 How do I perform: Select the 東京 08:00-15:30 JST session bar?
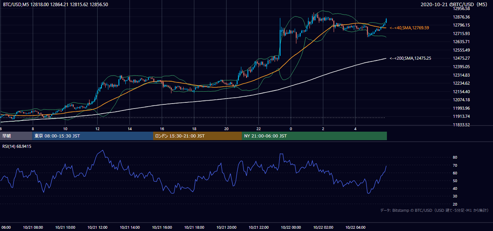(93, 136)
